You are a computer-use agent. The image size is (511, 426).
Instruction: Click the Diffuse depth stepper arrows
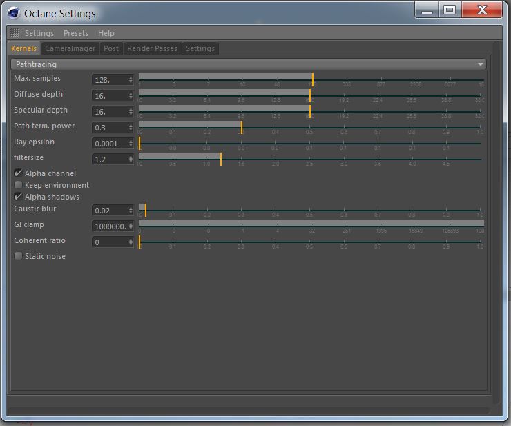(131, 96)
